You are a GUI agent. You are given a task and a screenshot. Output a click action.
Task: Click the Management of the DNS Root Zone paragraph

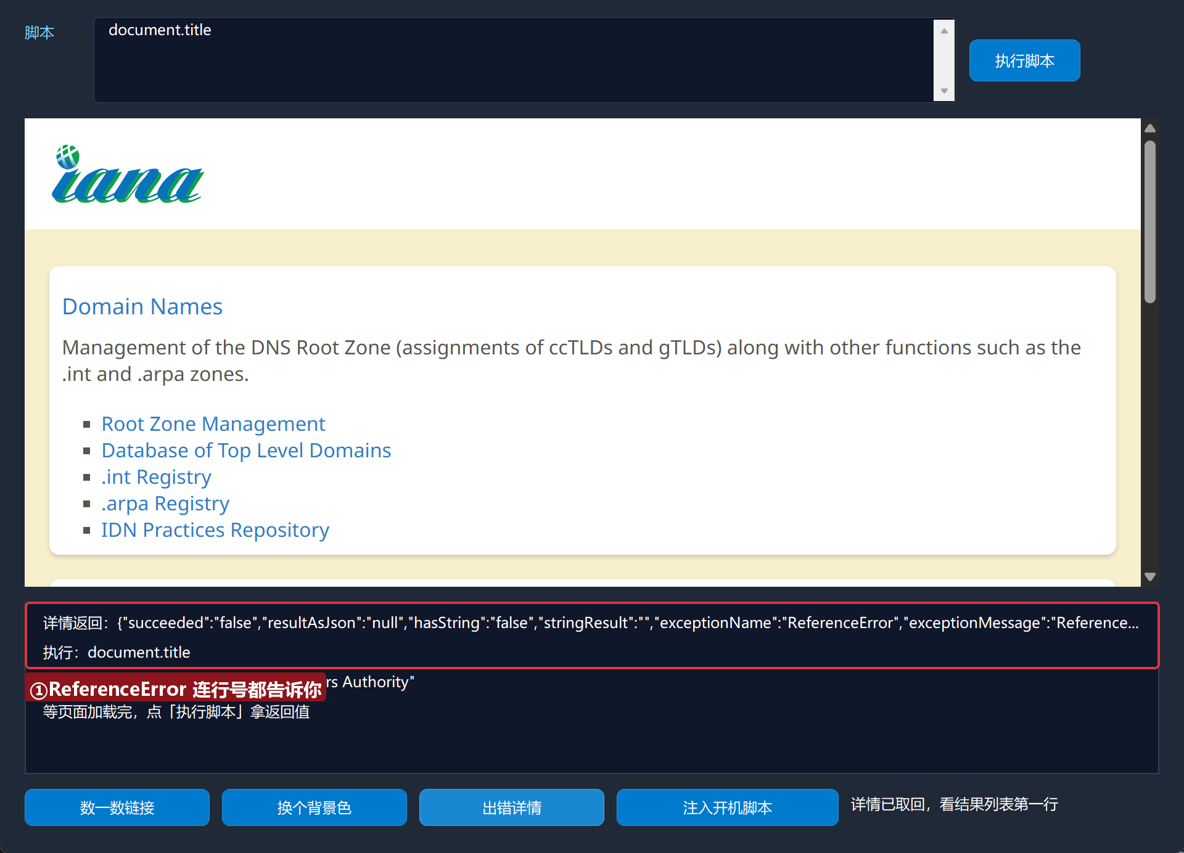572,361
